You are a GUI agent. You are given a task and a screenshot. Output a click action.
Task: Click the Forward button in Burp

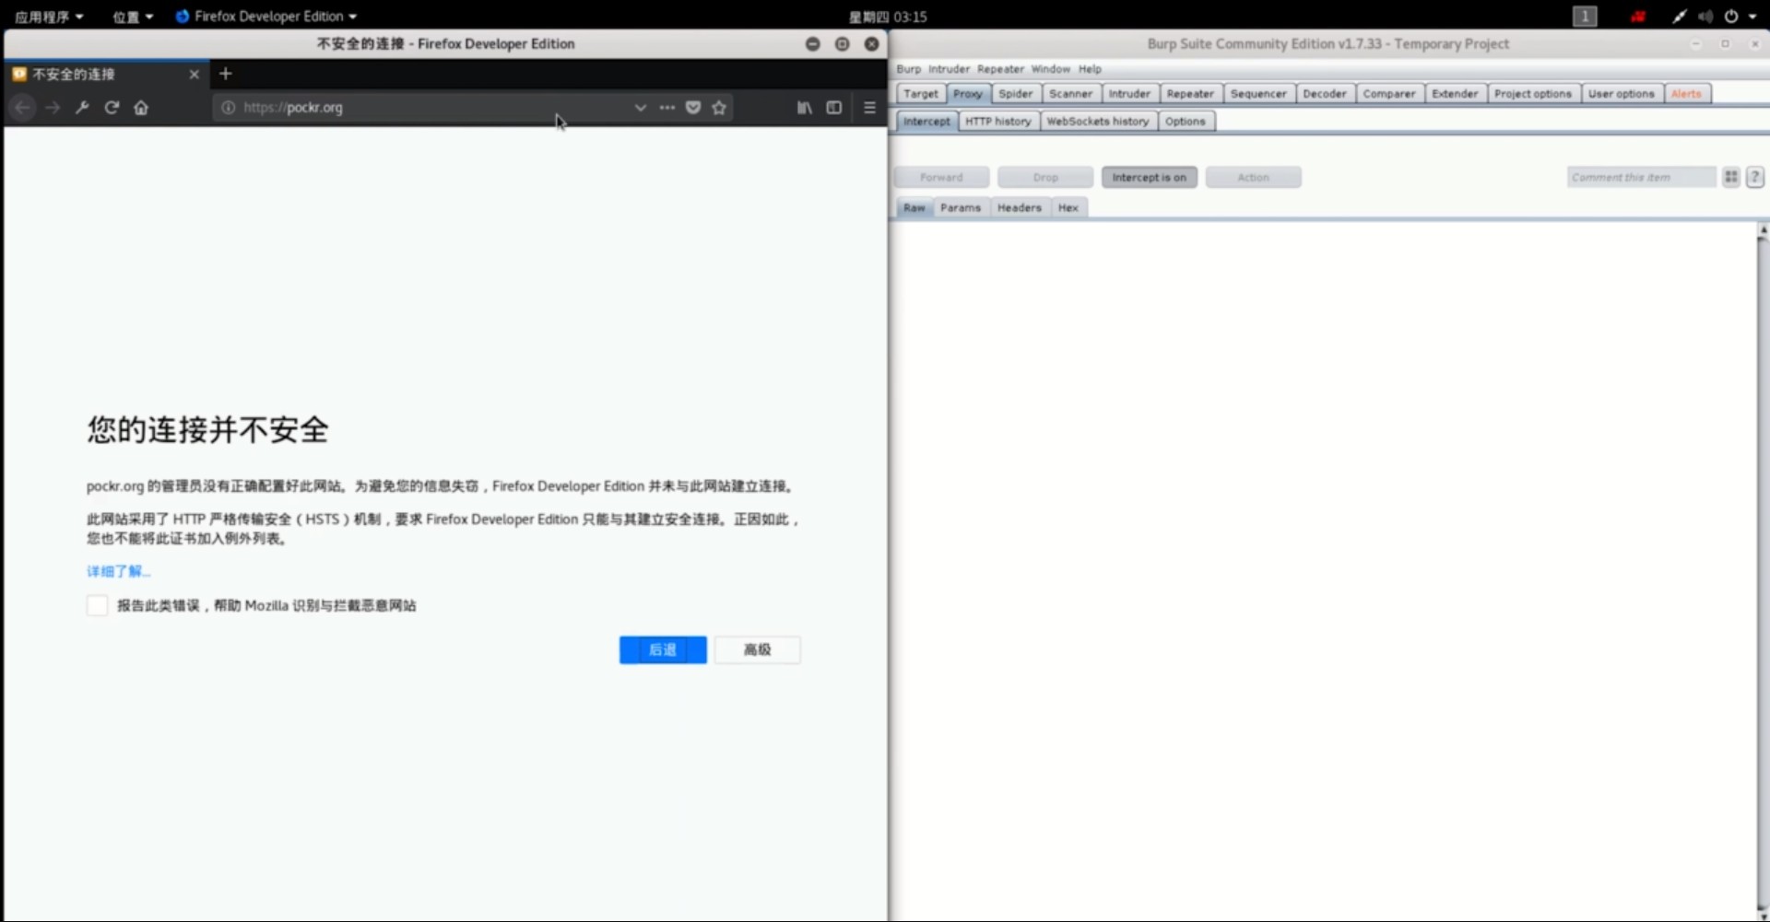tap(941, 177)
